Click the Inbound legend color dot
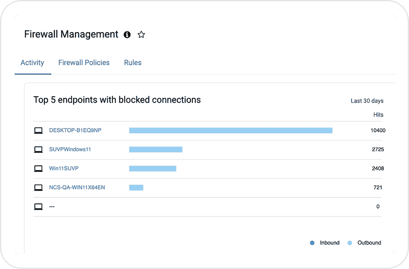Image resolution: width=409 pixels, height=269 pixels. click(312, 243)
